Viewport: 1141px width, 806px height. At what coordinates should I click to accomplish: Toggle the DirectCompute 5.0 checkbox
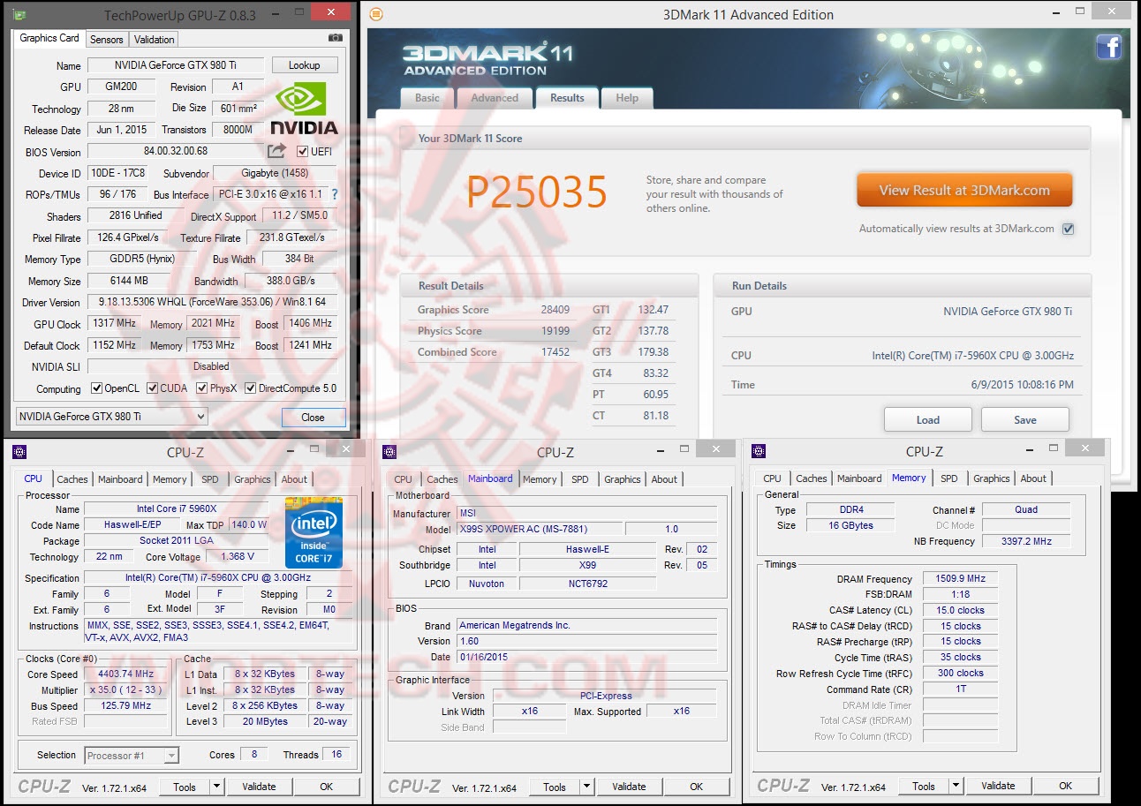tap(250, 388)
